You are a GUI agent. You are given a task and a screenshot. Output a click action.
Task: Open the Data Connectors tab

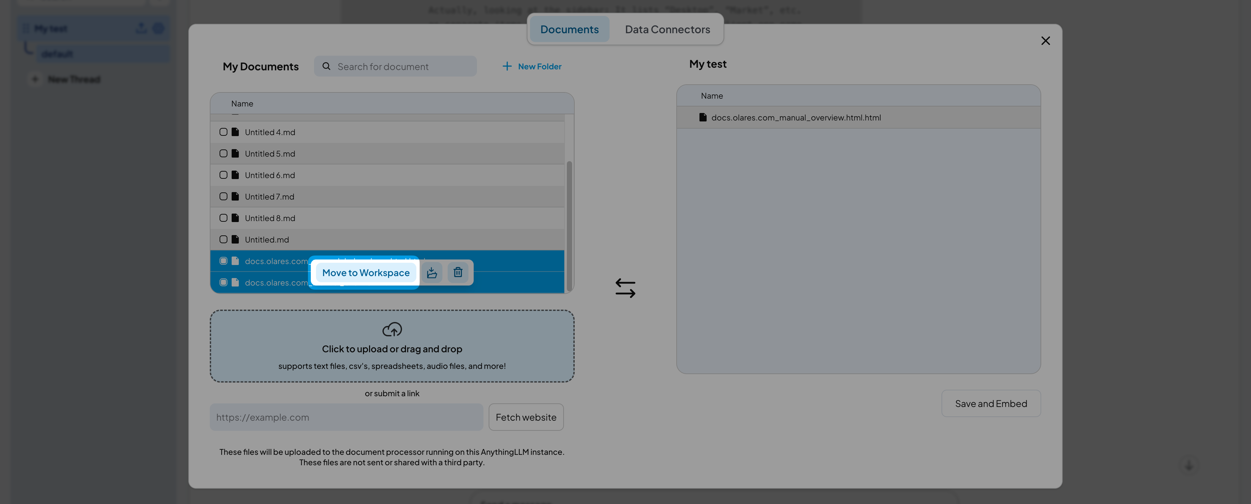pos(667,29)
